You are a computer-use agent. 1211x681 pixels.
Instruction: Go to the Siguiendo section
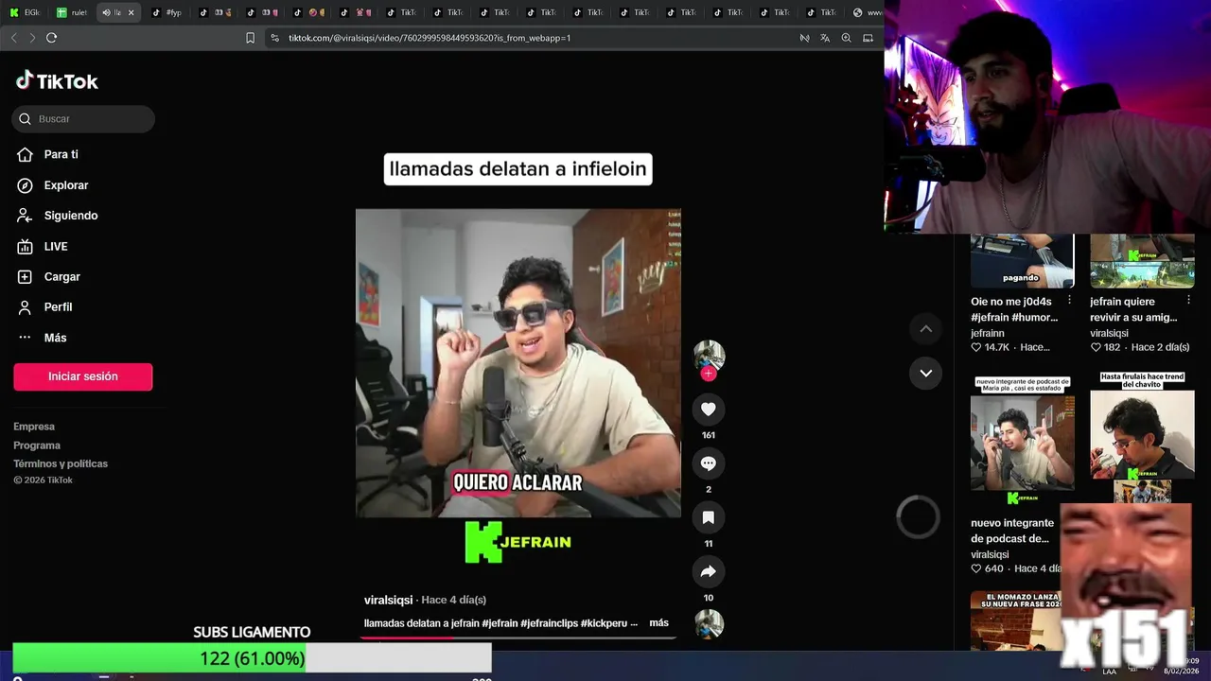point(70,216)
